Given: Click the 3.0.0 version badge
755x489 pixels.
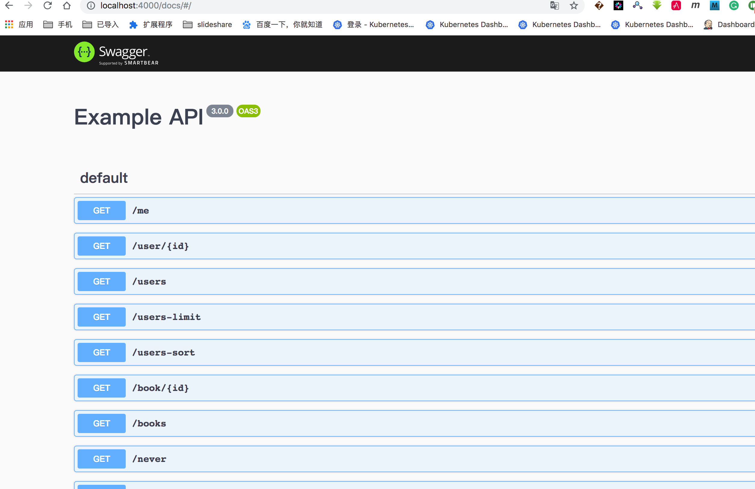Looking at the screenshot, I should pyautogui.click(x=220, y=111).
